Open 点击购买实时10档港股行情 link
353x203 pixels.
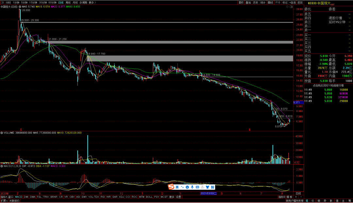328,85
